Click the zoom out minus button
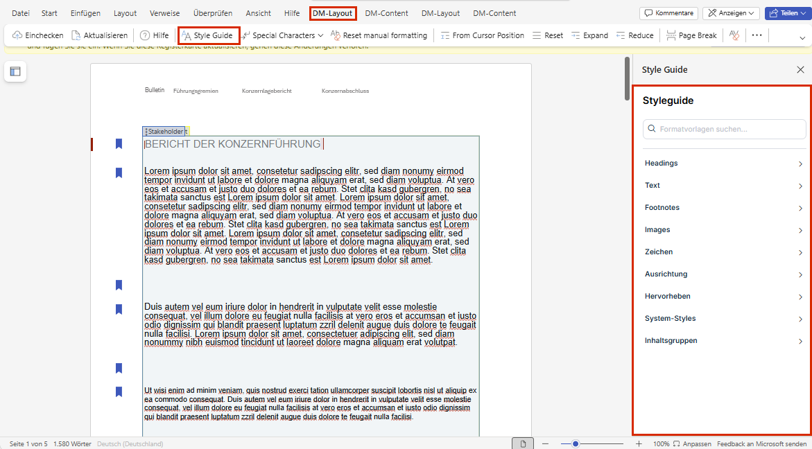 click(x=545, y=443)
